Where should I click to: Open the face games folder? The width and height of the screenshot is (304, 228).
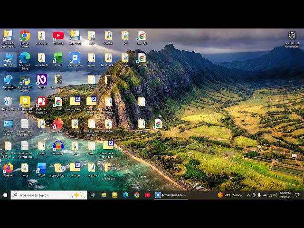(142, 125)
